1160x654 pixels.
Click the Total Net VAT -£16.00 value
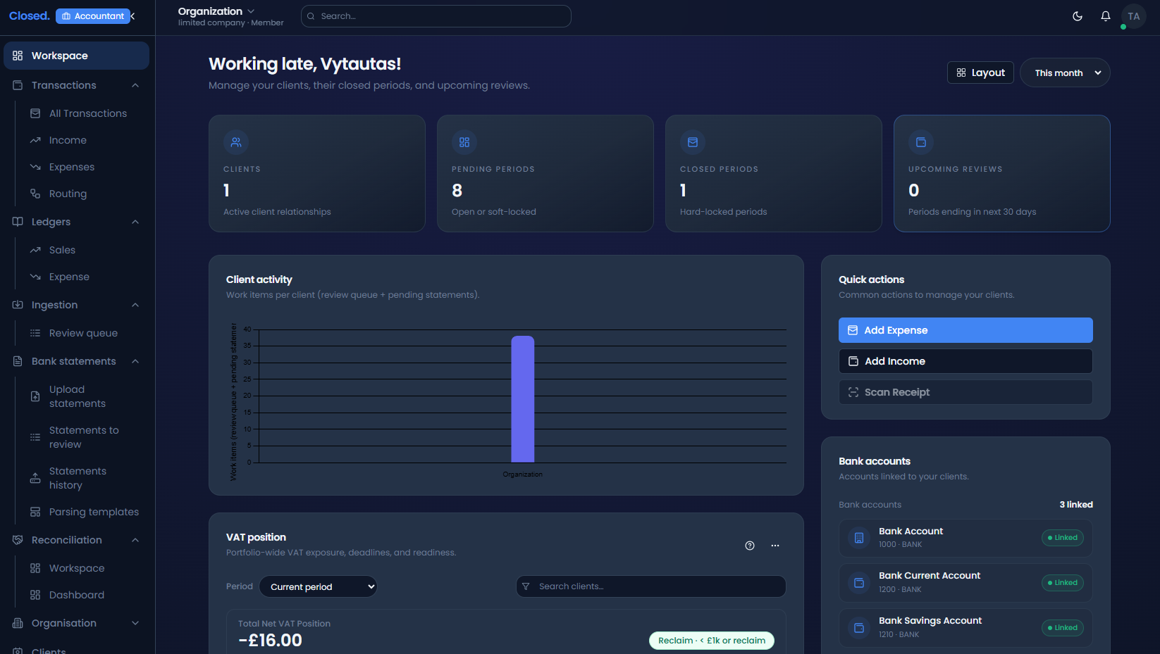pyautogui.click(x=271, y=641)
